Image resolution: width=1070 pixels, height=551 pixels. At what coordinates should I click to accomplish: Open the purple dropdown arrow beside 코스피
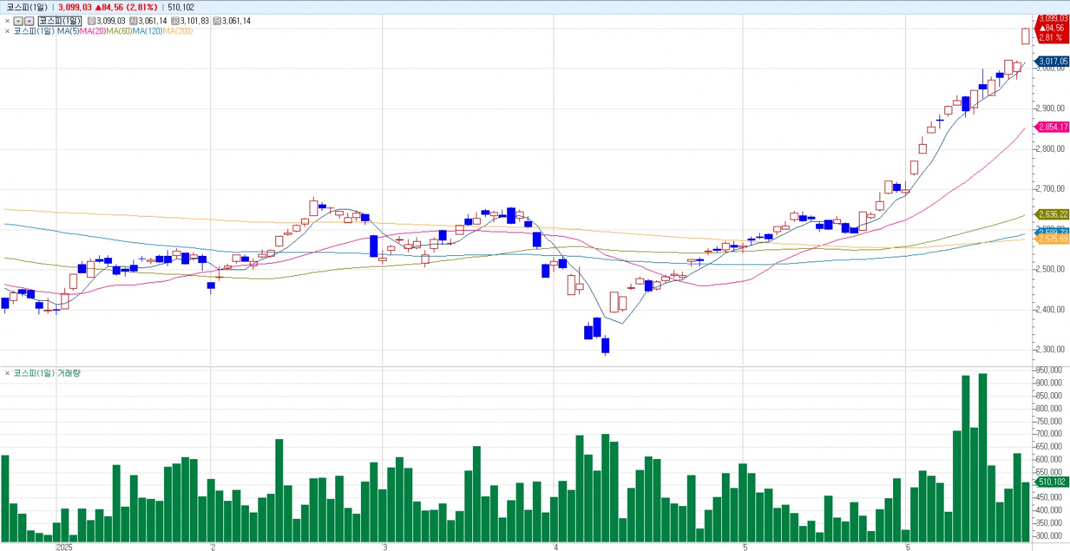tap(29, 21)
